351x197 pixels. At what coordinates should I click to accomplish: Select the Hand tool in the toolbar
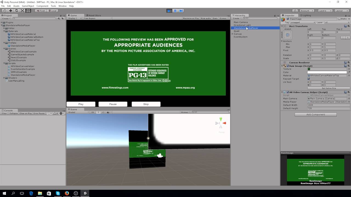5,11
